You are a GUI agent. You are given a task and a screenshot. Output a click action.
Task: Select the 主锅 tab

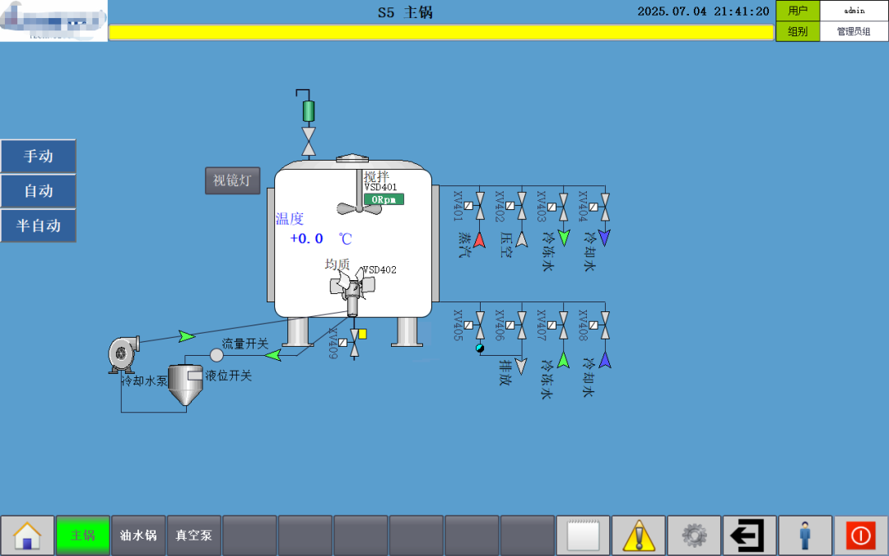82,535
